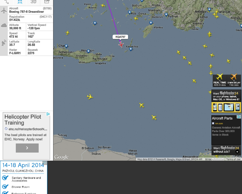The image size is (242, 194).
Task: Click the airport pin near Fethiye
Action: click(x=166, y=14)
